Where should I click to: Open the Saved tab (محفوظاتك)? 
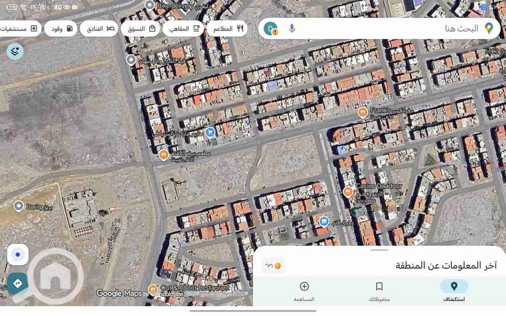pyautogui.click(x=379, y=291)
